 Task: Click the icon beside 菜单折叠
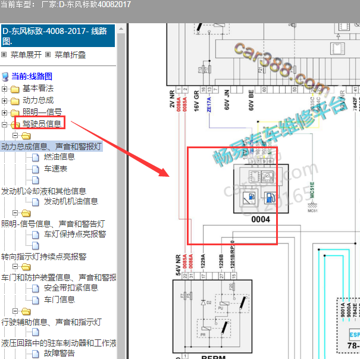(x=48, y=55)
